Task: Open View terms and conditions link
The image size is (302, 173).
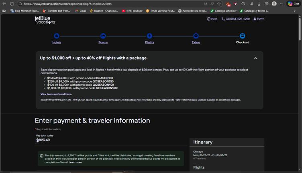Action: pos(56,94)
